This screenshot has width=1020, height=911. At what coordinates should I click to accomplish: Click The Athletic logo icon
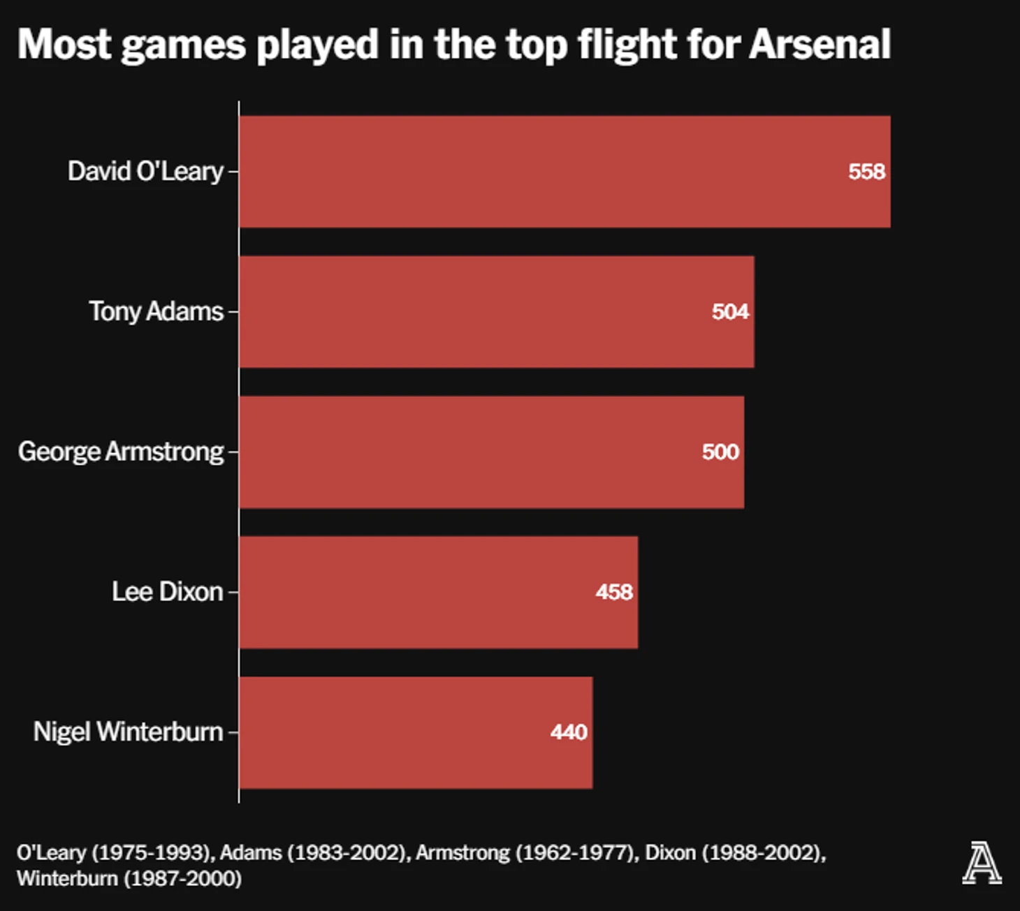pos(982,863)
